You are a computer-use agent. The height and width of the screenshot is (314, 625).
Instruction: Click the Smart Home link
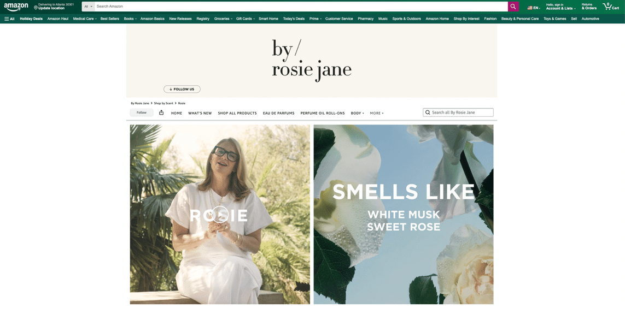[x=268, y=19]
